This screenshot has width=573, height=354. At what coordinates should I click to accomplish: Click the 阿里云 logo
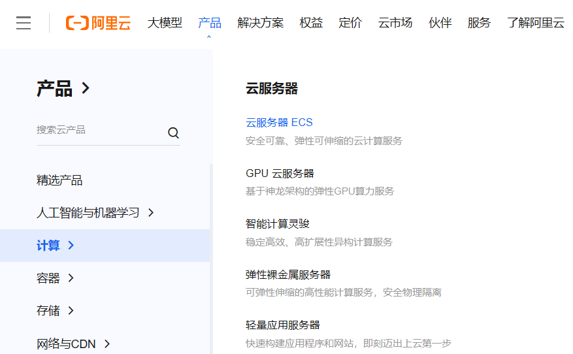pyautogui.click(x=98, y=23)
